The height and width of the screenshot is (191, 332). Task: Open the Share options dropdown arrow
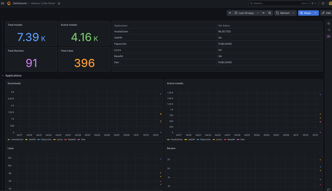click(x=316, y=13)
